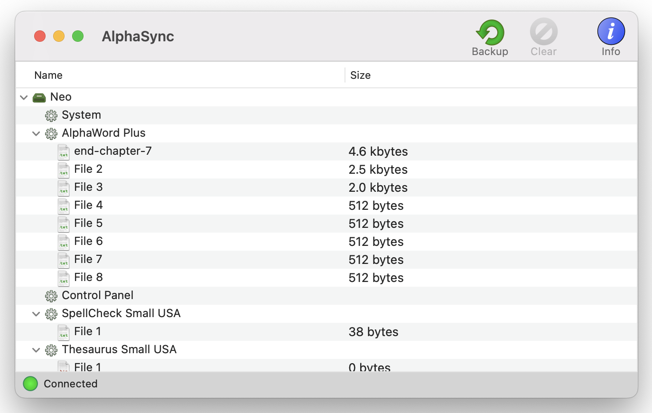The image size is (652, 413).
Task: Collapse the SpellCheck Small USA applet
Action: 36,314
